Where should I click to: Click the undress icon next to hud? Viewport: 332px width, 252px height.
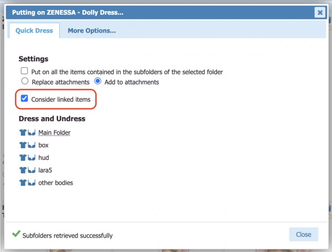click(32, 158)
